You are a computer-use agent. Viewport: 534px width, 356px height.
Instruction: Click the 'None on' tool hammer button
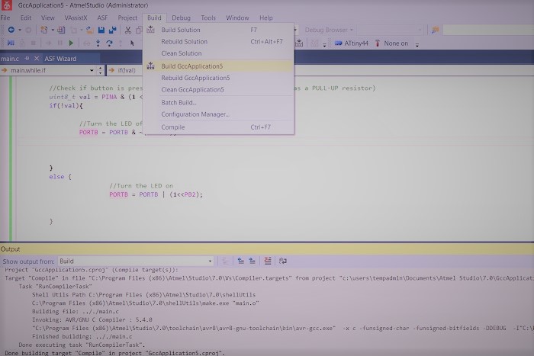tap(391, 43)
